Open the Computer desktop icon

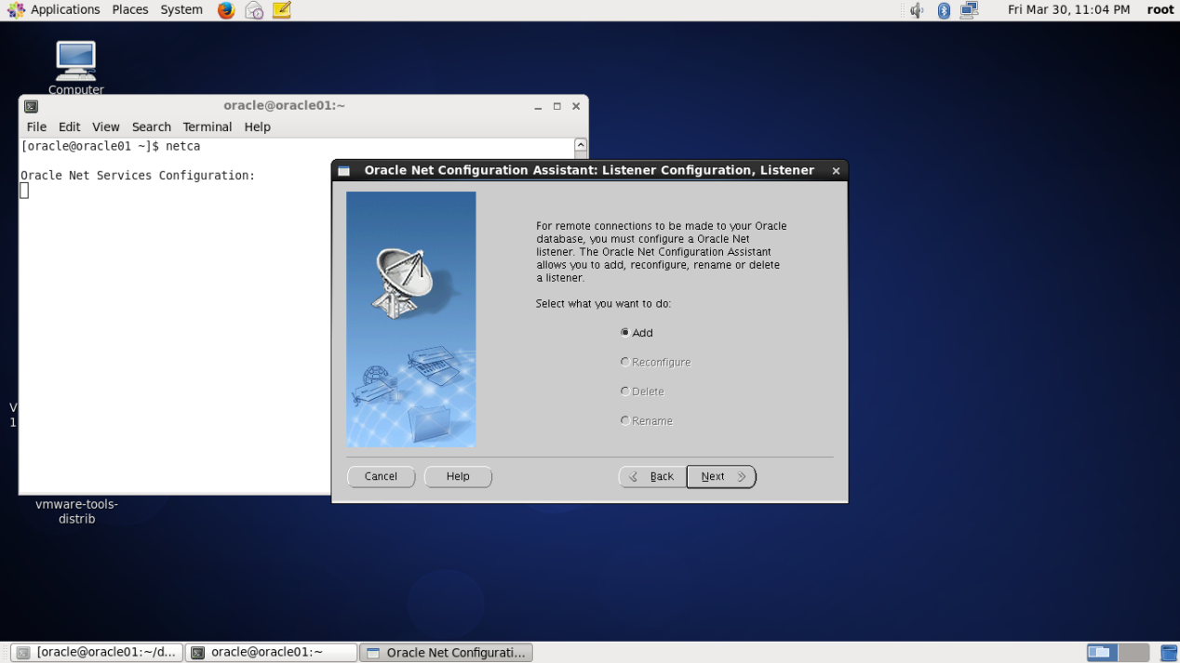(75, 68)
